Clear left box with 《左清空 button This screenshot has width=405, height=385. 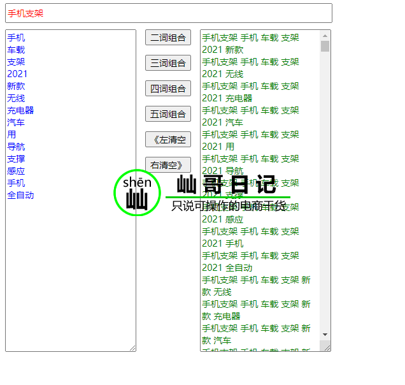point(168,140)
